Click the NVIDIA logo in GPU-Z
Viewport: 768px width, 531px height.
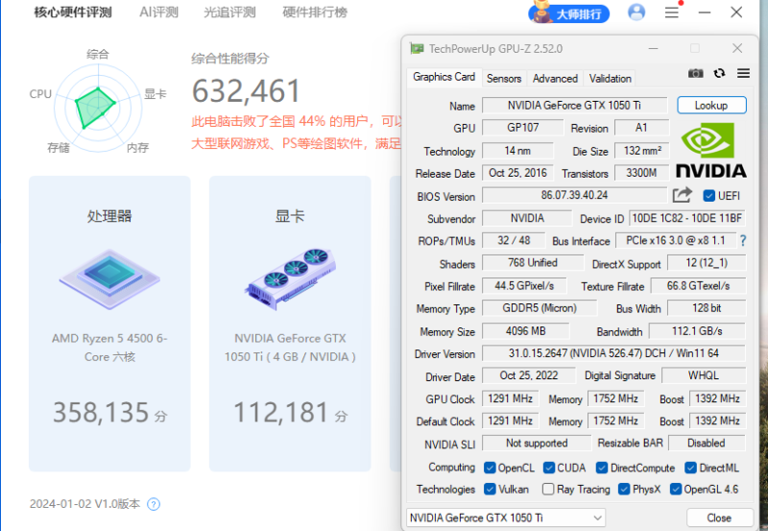pyautogui.click(x=710, y=150)
